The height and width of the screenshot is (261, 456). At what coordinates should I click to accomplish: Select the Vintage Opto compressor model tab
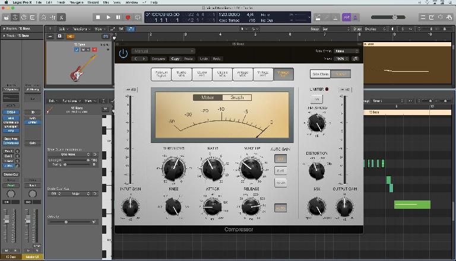click(x=283, y=74)
